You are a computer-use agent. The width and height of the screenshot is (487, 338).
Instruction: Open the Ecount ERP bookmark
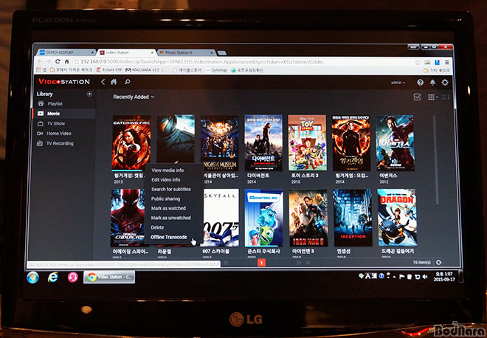coord(109,70)
